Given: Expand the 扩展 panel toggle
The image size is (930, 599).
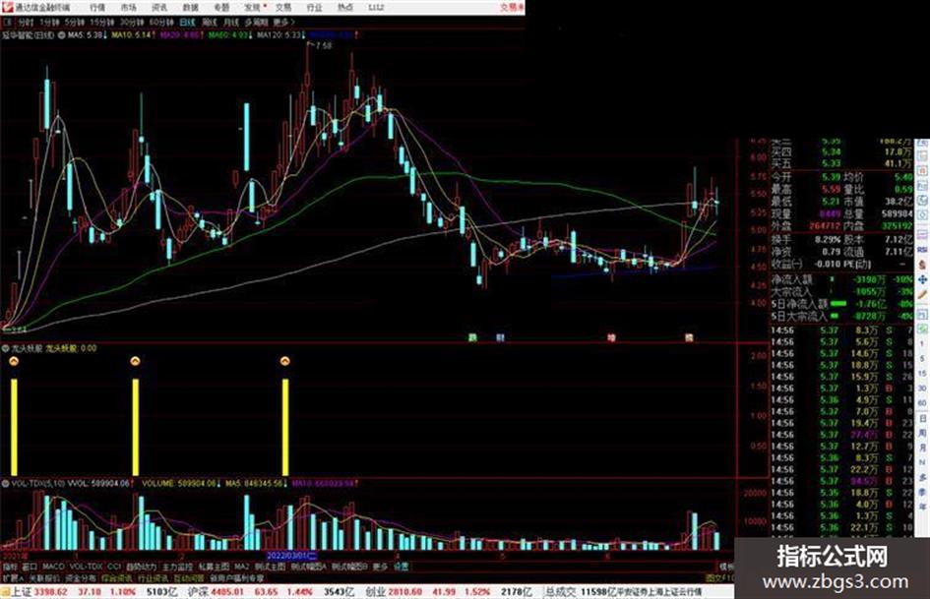Looking at the screenshot, I should coord(13,577).
